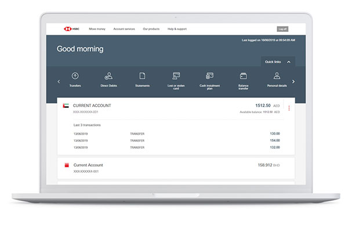Open the Help & support menu
348x225 pixels.
[177, 29]
